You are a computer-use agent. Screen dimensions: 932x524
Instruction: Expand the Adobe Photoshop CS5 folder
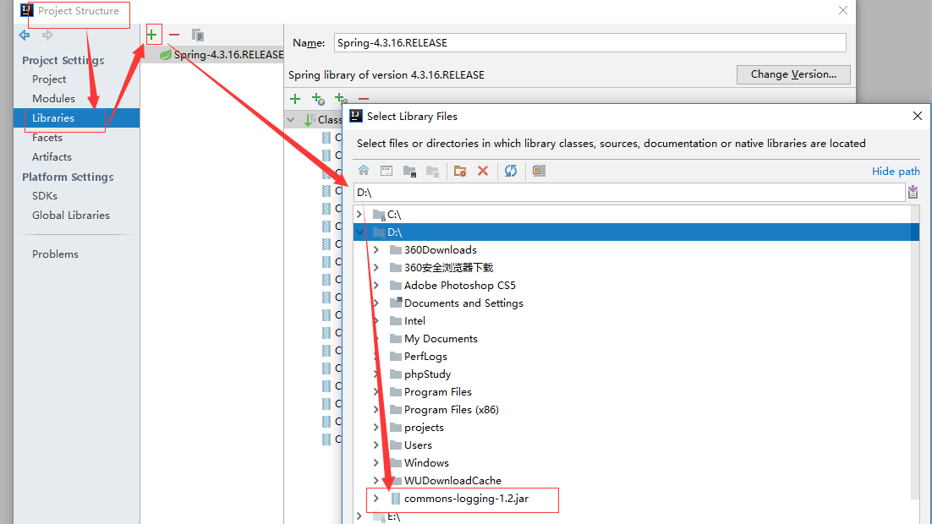(x=376, y=286)
